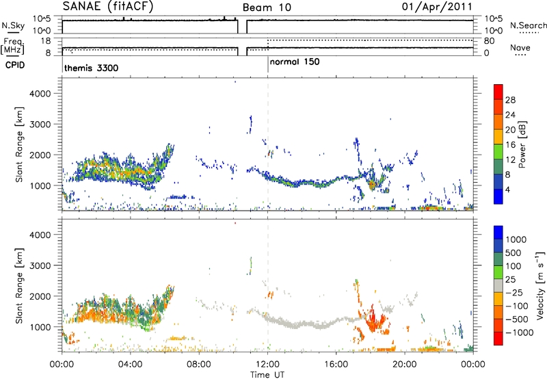Click the 'Velocity [m s-1]' color bar label
The width and height of the screenshot is (547, 379).
pos(540,285)
